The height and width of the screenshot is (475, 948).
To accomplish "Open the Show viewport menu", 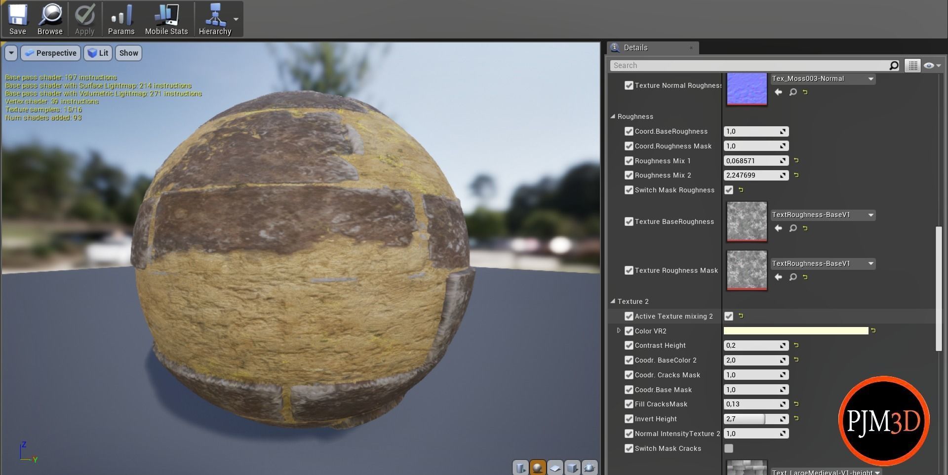I will [x=128, y=53].
